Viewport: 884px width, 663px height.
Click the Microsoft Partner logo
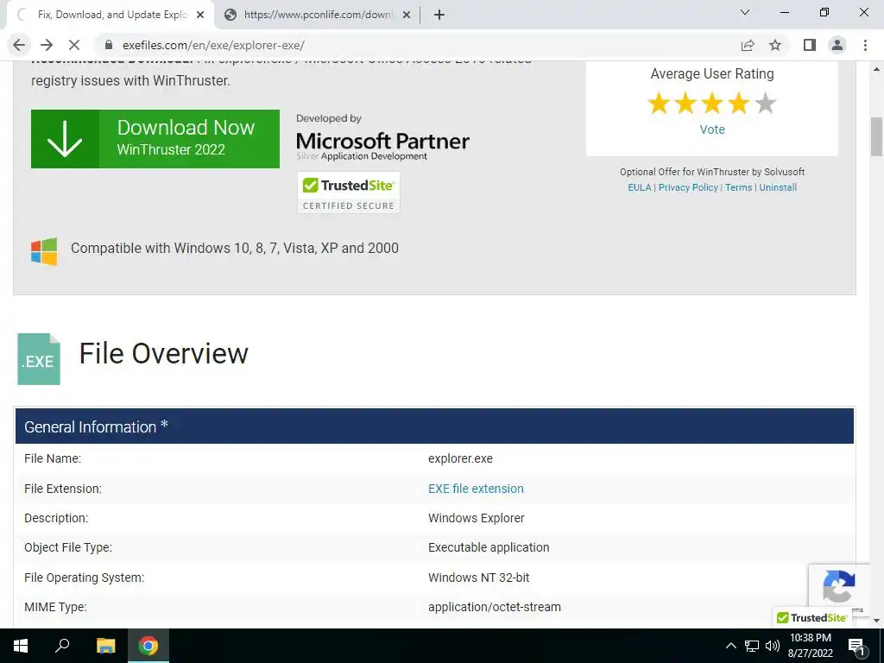click(x=382, y=139)
